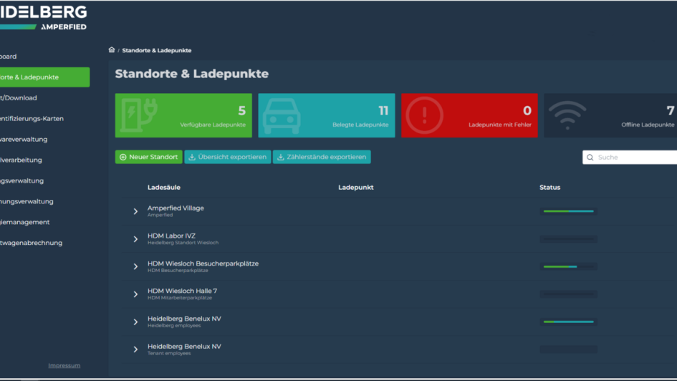This screenshot has width=677, height=381.
Task: Open the sidebar item ending in lverarbeitung
Action: tap(21, 160)
